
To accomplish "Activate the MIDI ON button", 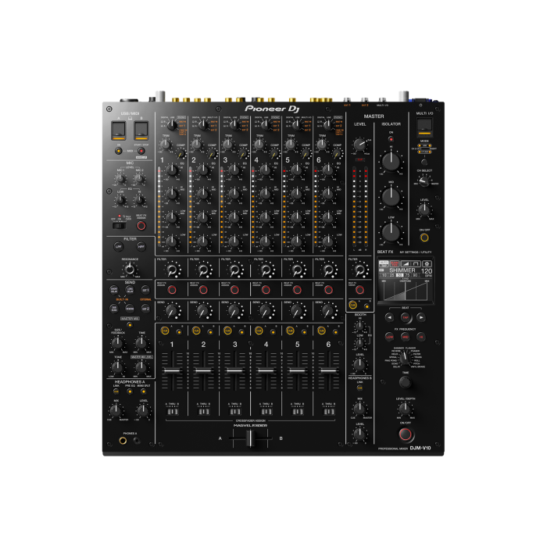I will [119, 151].
